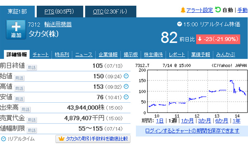Open the 企業情報 tab

click(108, 55)
